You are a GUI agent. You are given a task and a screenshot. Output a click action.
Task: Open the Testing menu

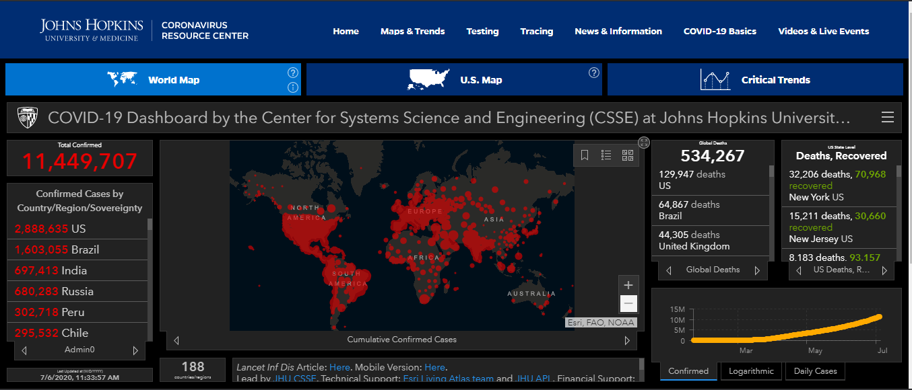[482, 31]
